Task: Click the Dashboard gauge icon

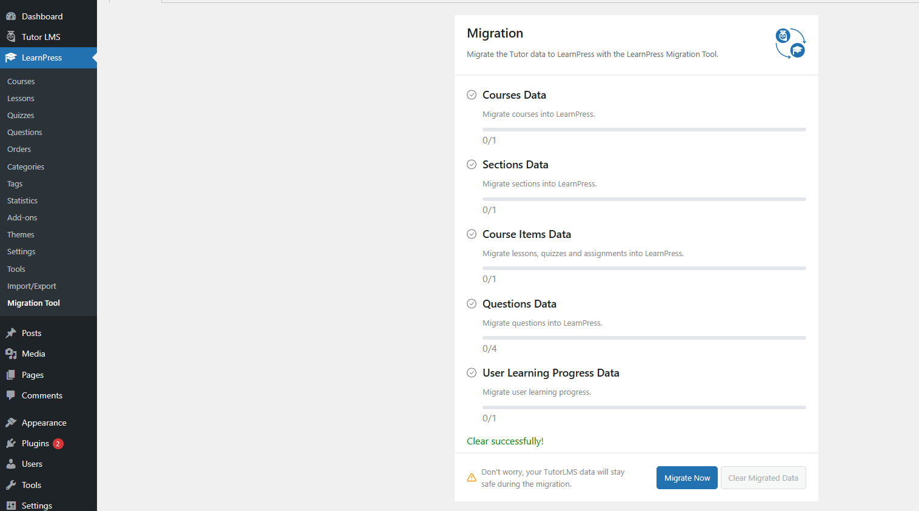Action: coord(11,16)
